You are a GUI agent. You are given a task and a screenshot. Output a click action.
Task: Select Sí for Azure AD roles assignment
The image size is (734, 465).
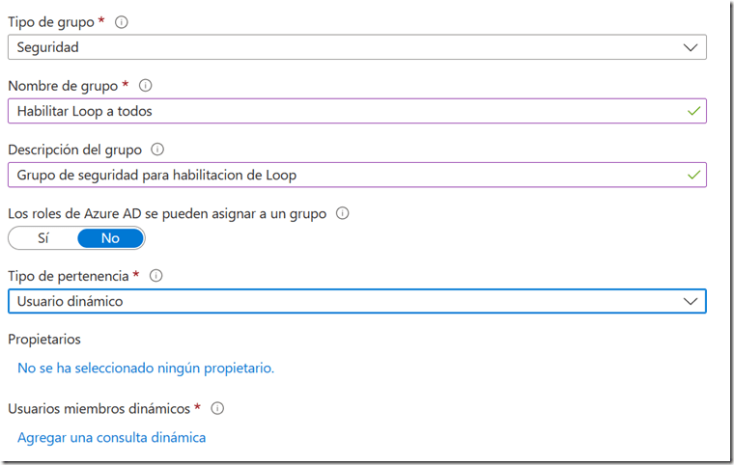pyautogui.click(x=43, y=238)
